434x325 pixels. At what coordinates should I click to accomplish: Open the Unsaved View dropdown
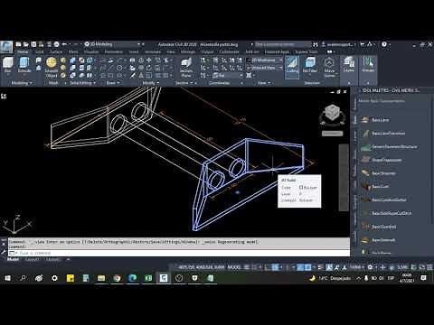pos(265,68)
